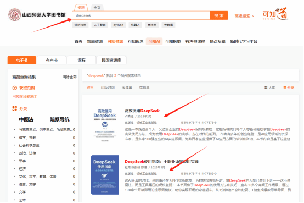Select the 课程 tab
Viewport: 304px width, 203px height.
[x=81, y=60]
